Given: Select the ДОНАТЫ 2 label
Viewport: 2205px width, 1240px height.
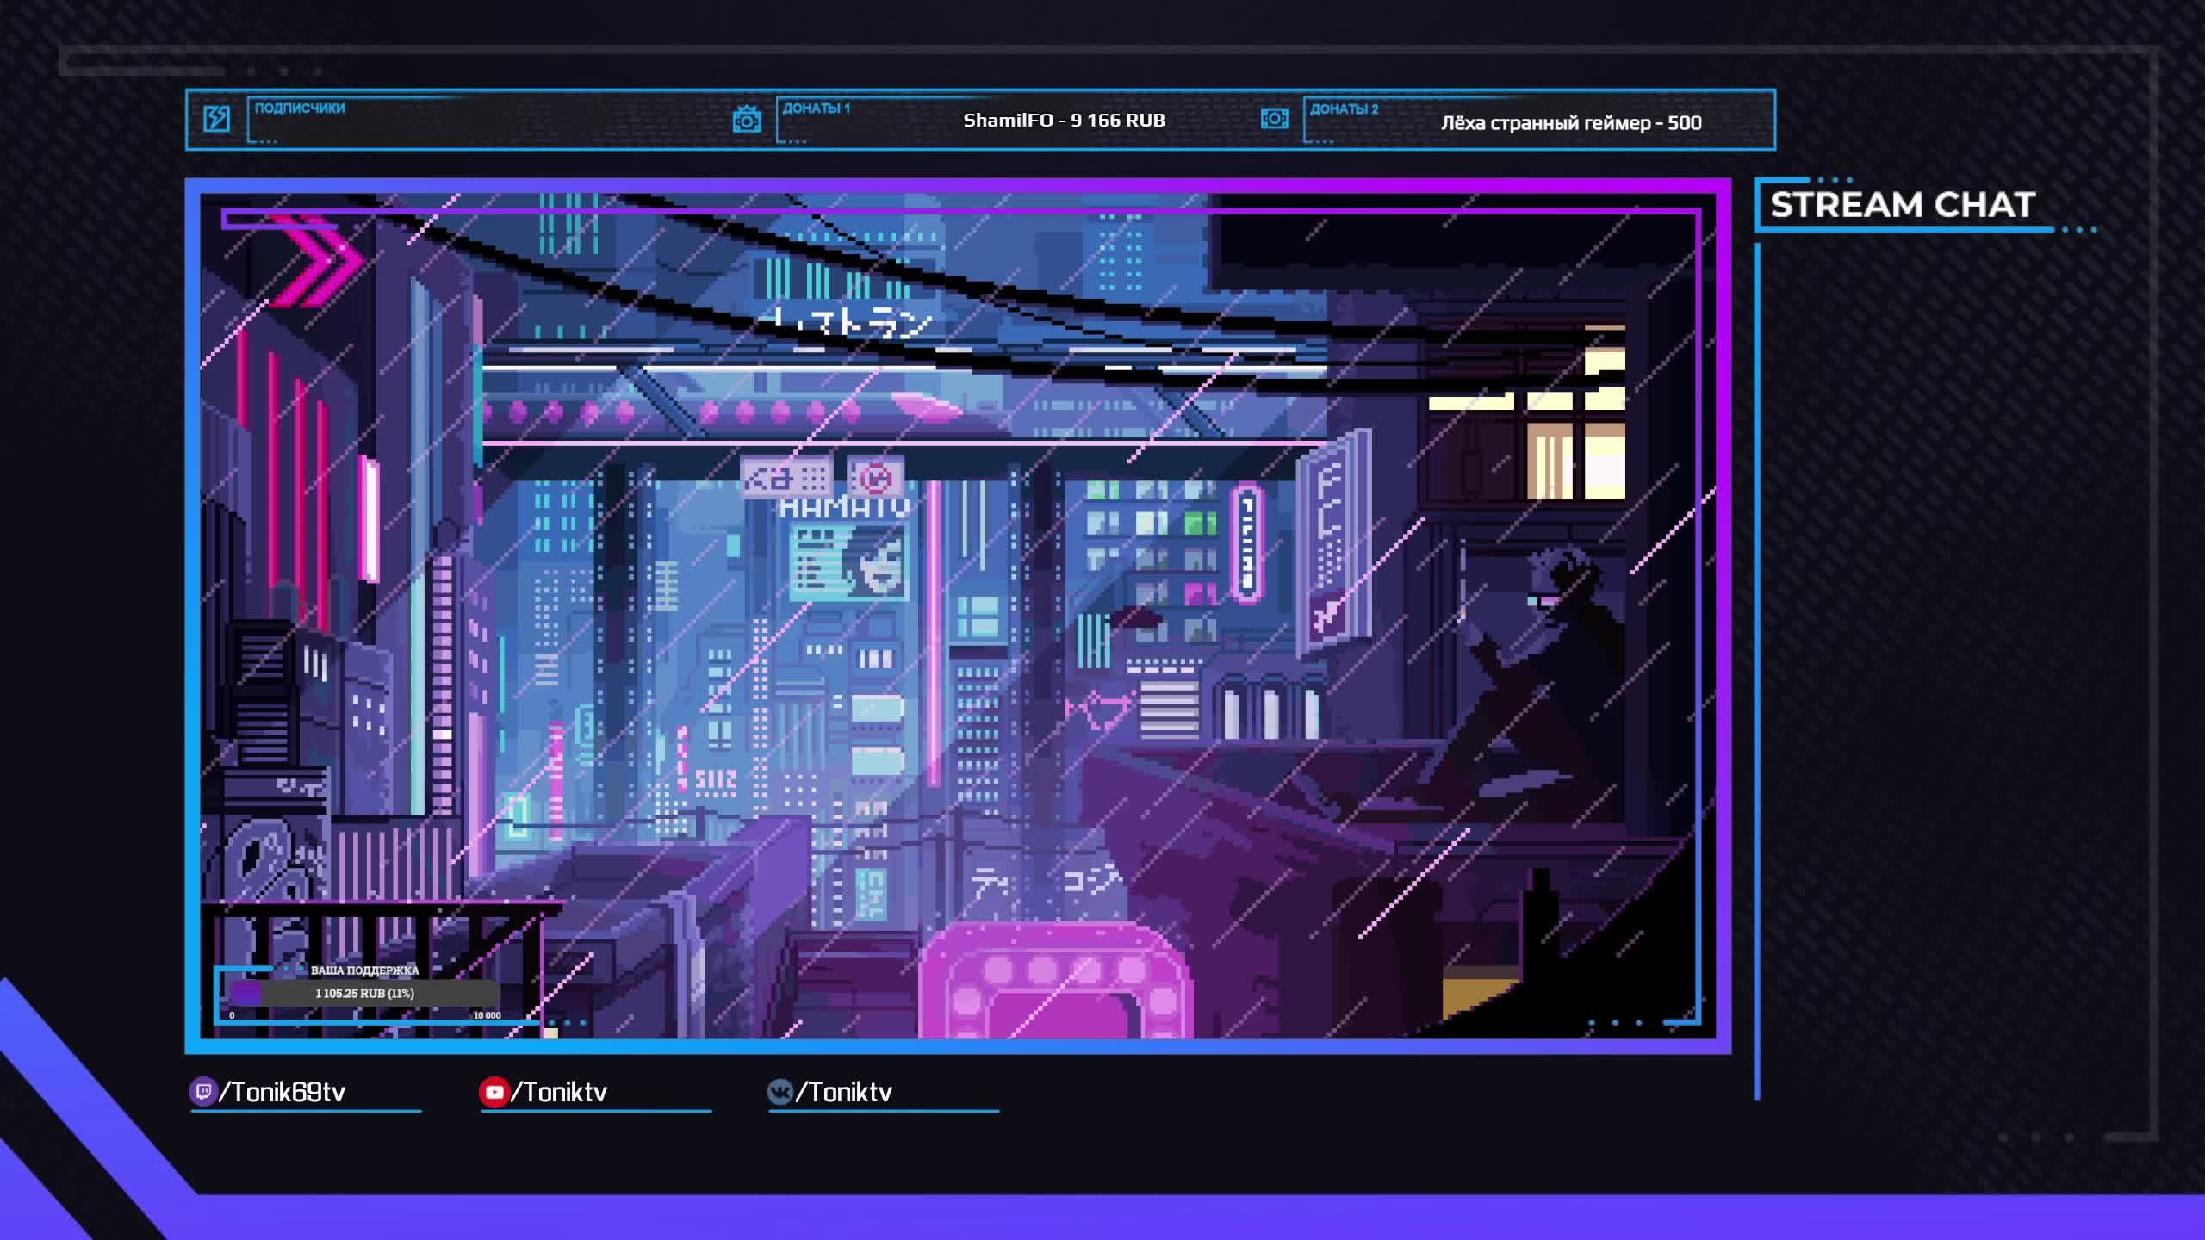Looking at the screenshot, I should click(1344, 109).
